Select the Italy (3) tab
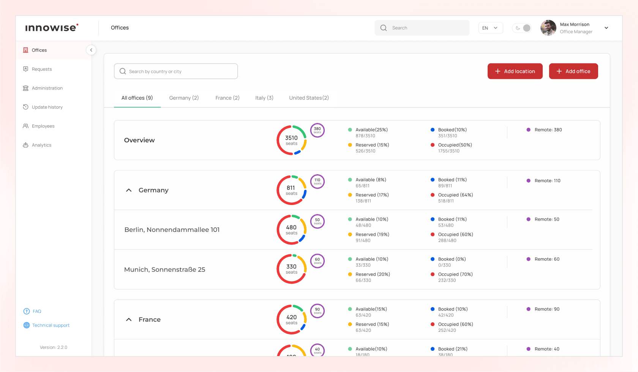The image size is (638, 372). (x=264, y=98)
